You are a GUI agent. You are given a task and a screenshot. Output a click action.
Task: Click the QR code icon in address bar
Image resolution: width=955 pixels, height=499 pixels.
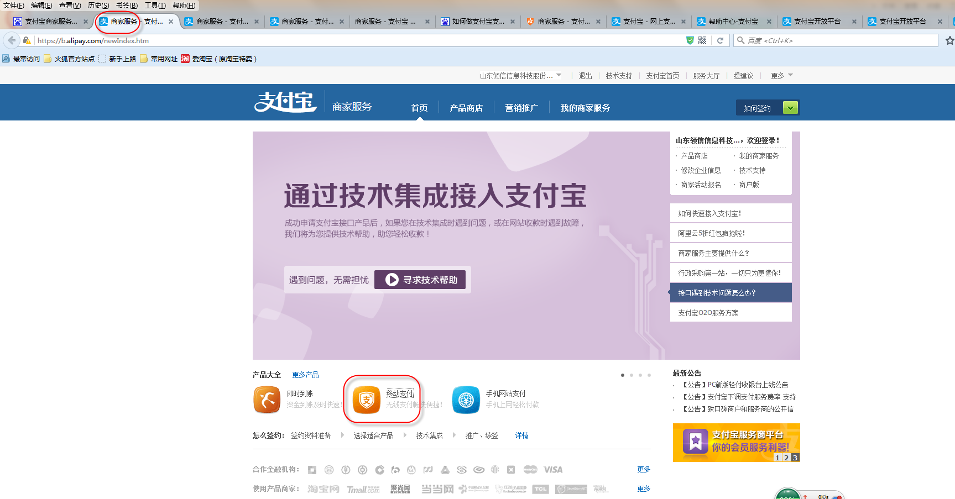point(702,40)
